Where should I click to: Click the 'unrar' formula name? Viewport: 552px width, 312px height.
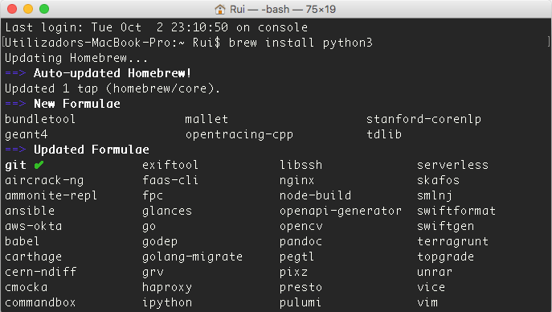pos(435,272)
